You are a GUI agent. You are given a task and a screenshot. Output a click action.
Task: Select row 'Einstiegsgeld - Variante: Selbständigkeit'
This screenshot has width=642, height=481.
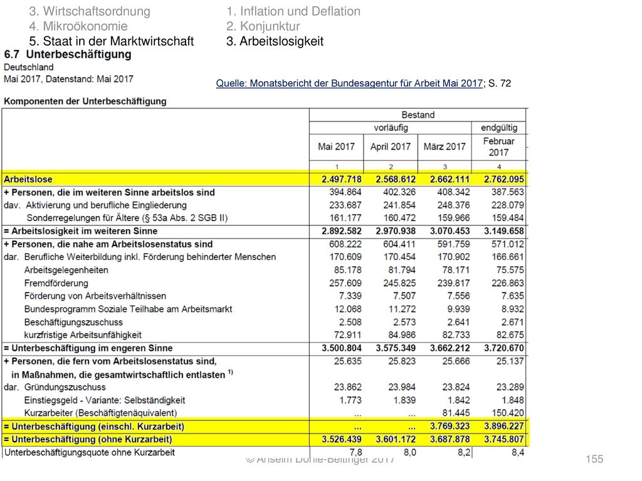pos(105,400)
